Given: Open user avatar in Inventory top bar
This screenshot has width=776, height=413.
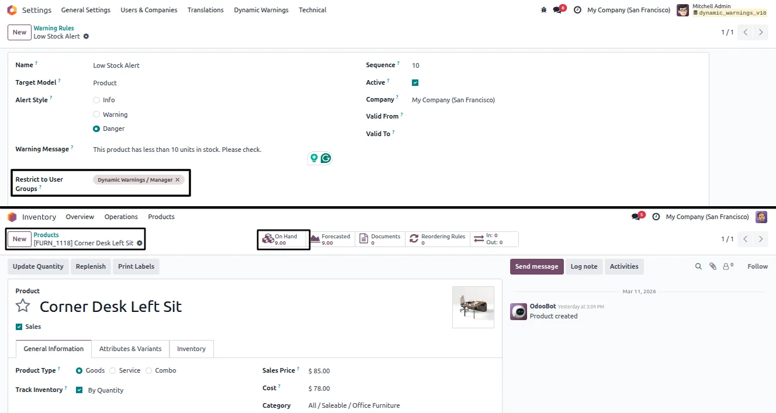Looking at the screenshot, I should click(x=761, y=217).
